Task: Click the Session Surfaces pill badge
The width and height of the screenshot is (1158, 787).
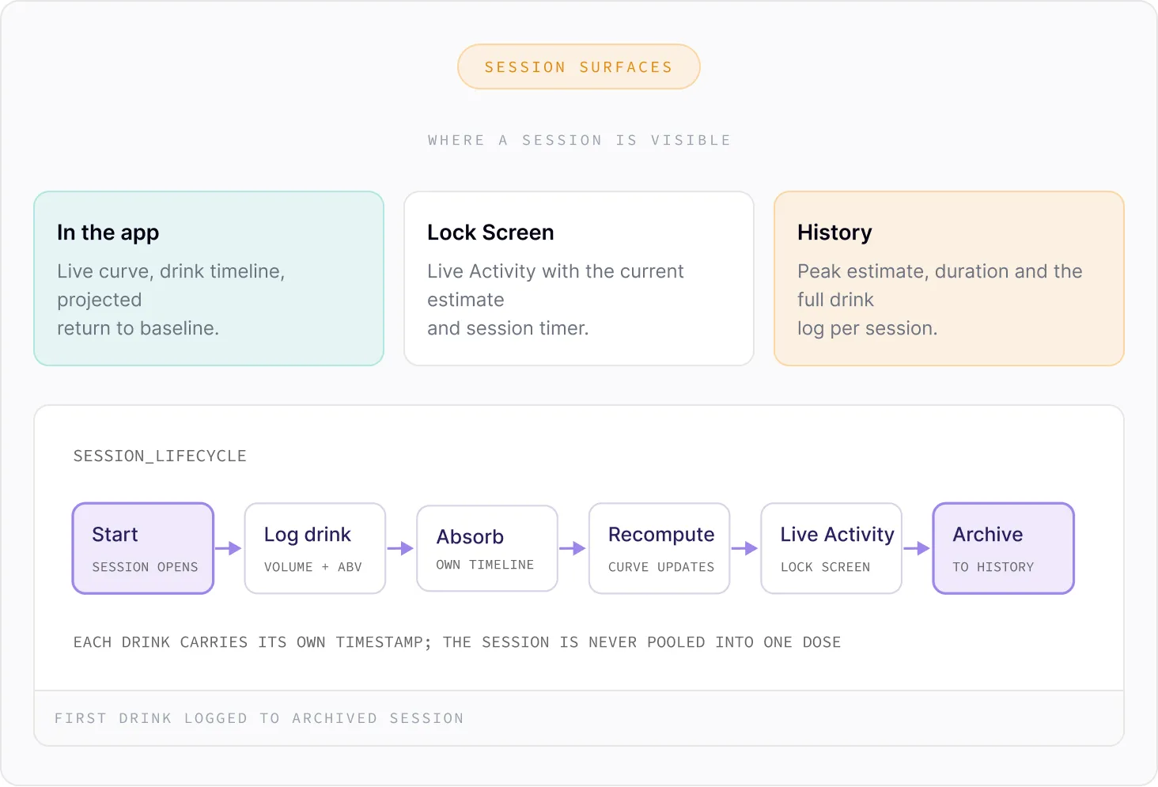Action: (578, 66)
